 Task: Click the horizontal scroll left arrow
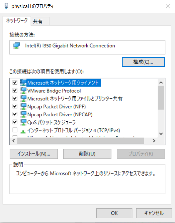pyautogui.click(x=13, y=141)
